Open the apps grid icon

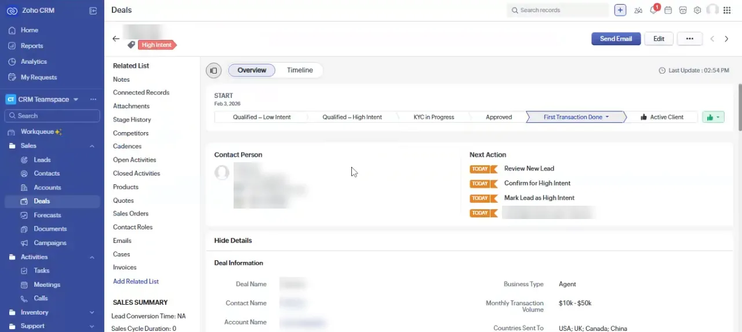click(x=727, y=10)
